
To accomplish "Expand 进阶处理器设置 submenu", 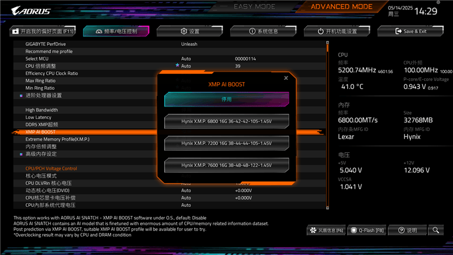I will [44, 95].
